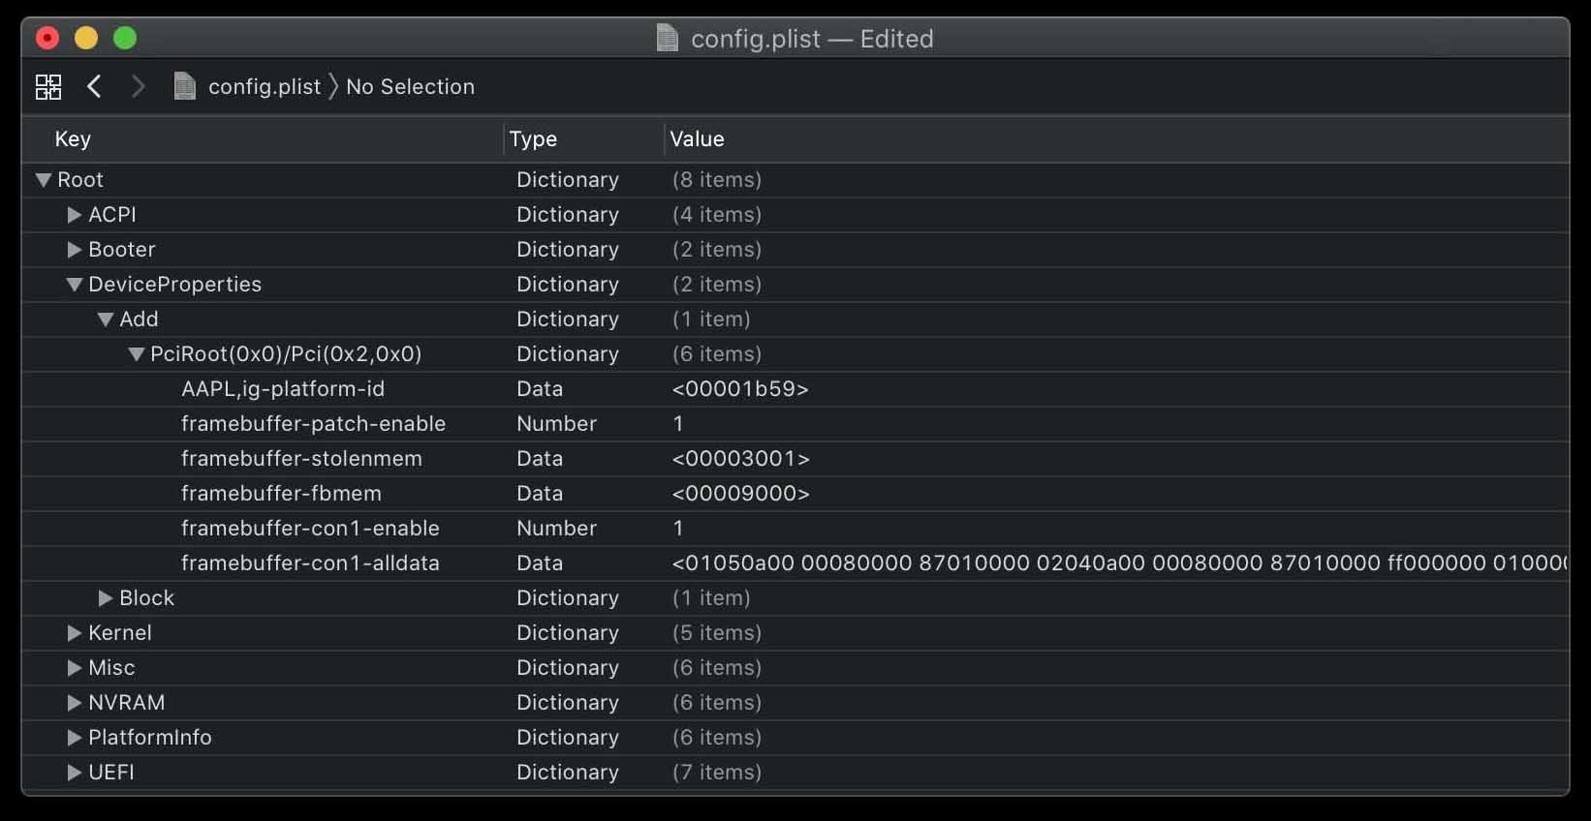The height and width of the screenshot is (821, 1591).
Task: Click the config.plist file icon in breadcrumb
Action: [x=184, y=86]
